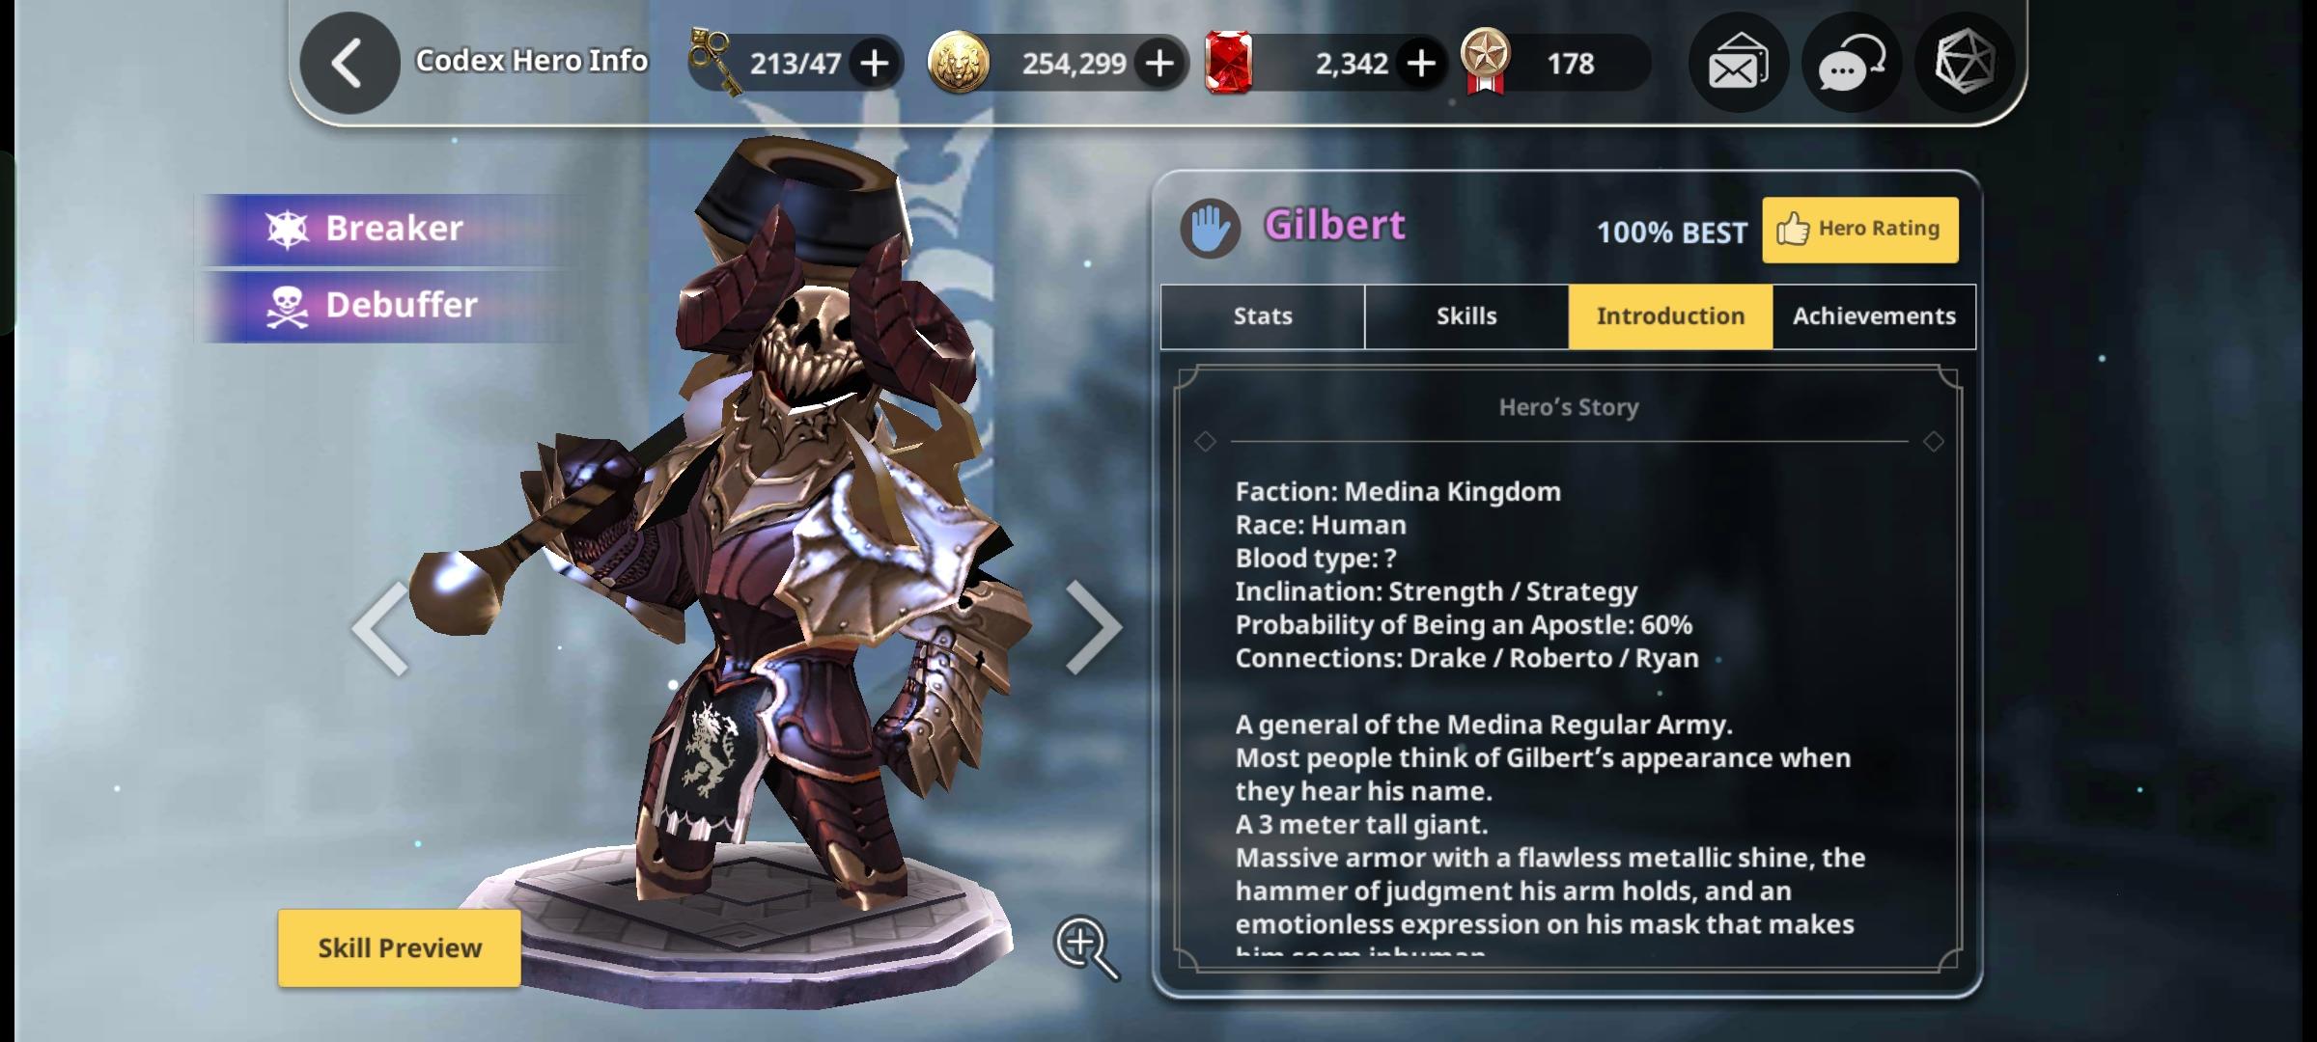Screen dimensions: 2317x1042
Task: Add rubies with plus icon
Action: 1420,64
